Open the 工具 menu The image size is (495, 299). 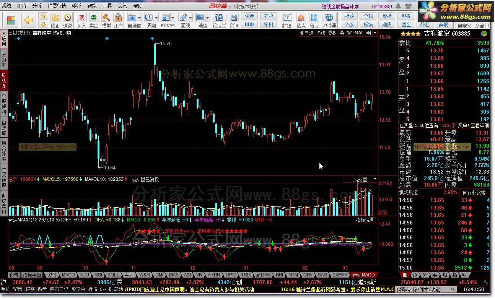(107, 6)
